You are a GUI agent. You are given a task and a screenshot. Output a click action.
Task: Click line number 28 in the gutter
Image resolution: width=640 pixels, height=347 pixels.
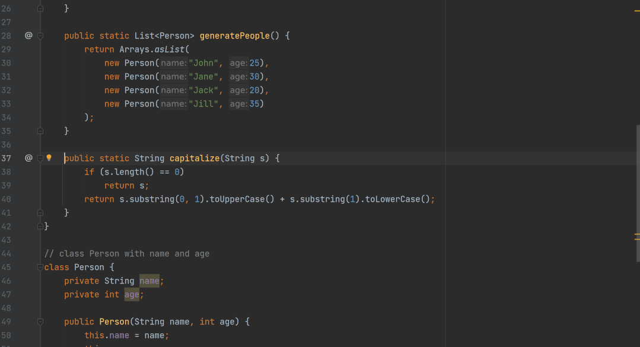pos(6,36)
